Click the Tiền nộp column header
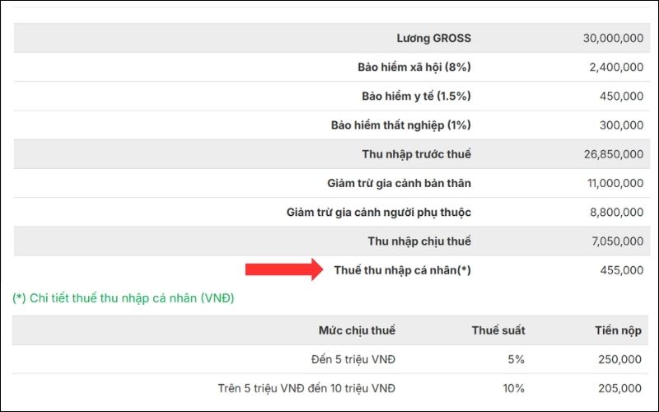The width and height of the screenshot is (659, 412). (619, 330)
